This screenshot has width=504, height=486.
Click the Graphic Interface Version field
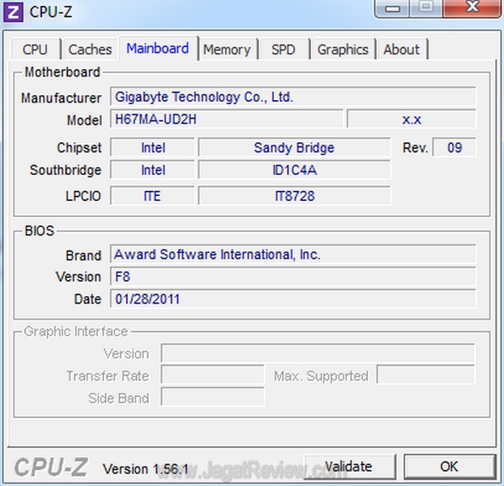318,353
